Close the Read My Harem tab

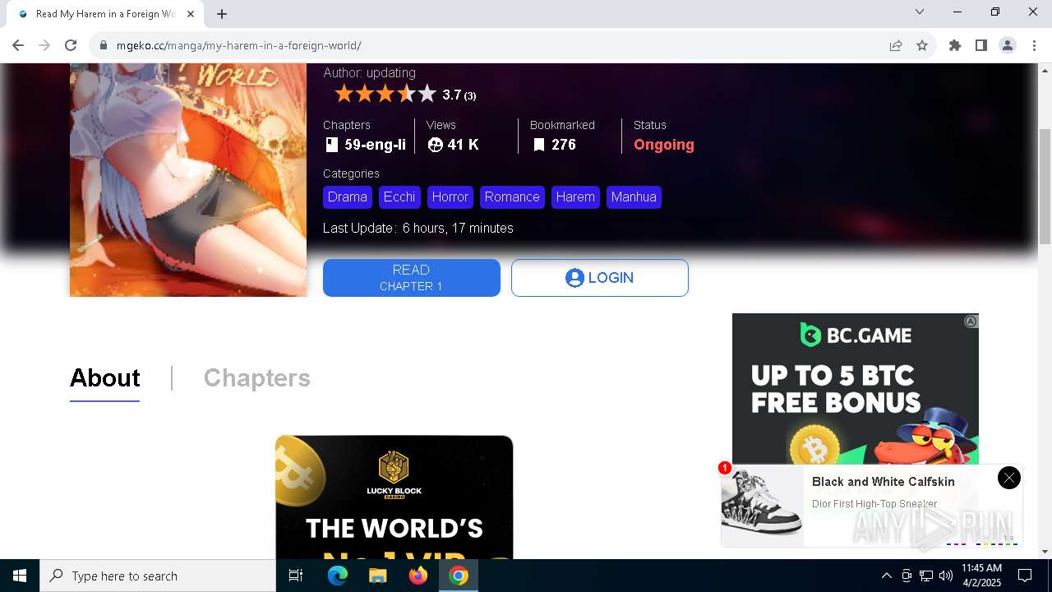(x=191, y=14)
